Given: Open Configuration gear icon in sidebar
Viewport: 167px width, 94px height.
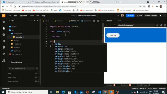Looking at the screenshot, I should point(4,41).
